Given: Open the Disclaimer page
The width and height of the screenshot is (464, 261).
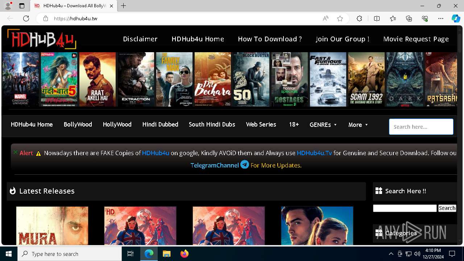Looking at the screenshot, I should tap(140, 39).
